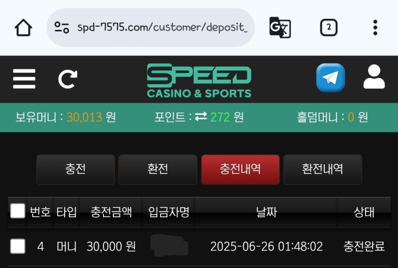Open site info icon in address bar
This screenshot has height=268, width=398.
[62, 27]
